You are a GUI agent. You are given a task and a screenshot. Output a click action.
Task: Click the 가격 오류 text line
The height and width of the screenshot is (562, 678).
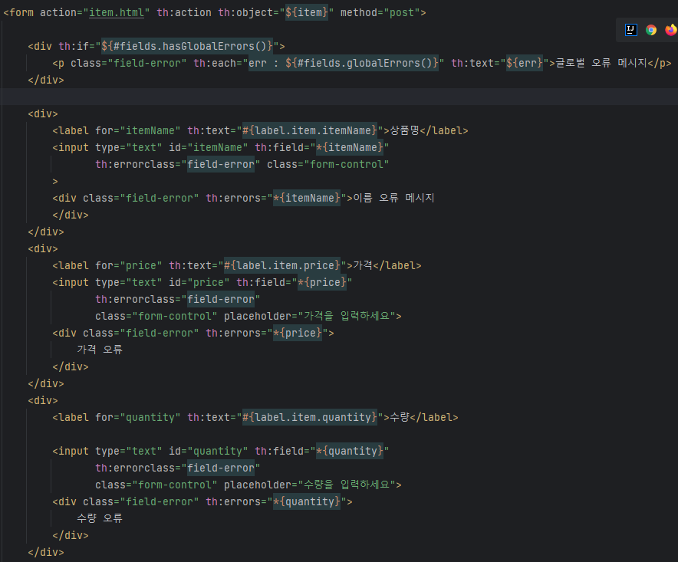click(100, 350)
